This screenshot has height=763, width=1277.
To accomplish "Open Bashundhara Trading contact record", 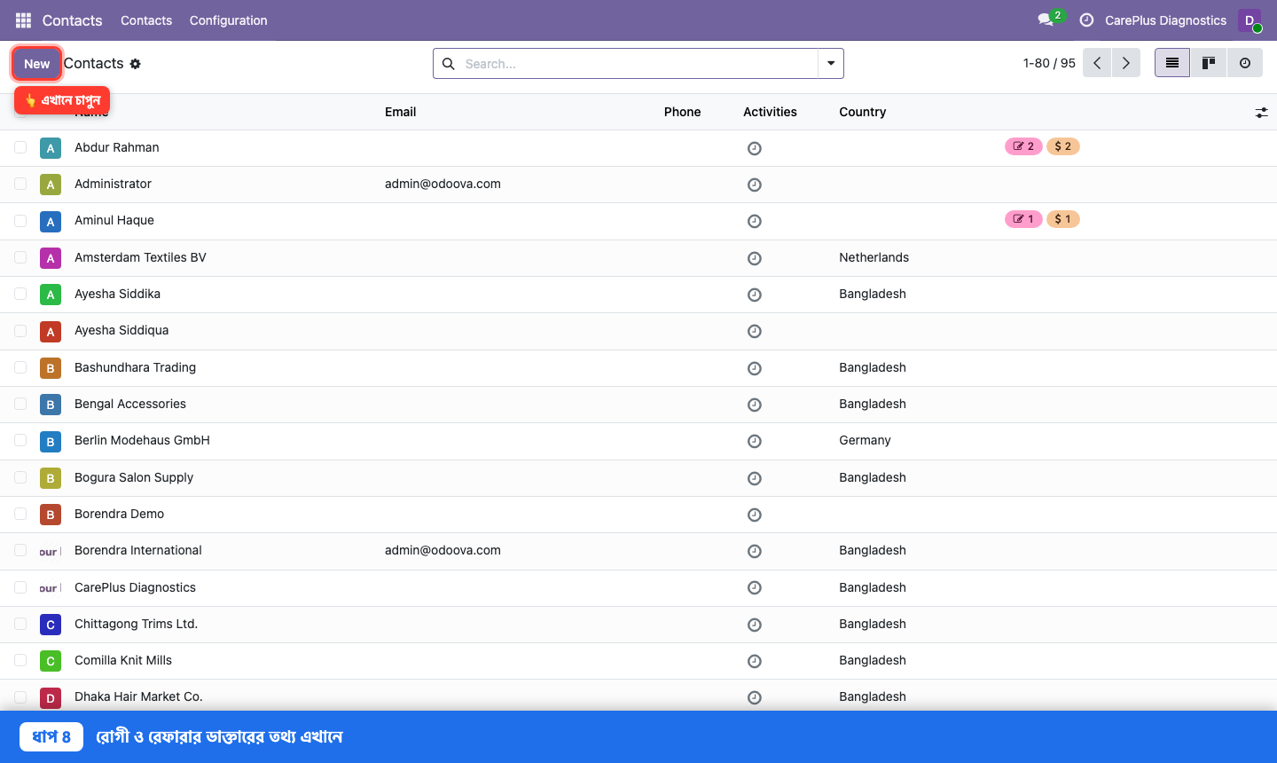I will pyautogui.click(x=135, y=367).
